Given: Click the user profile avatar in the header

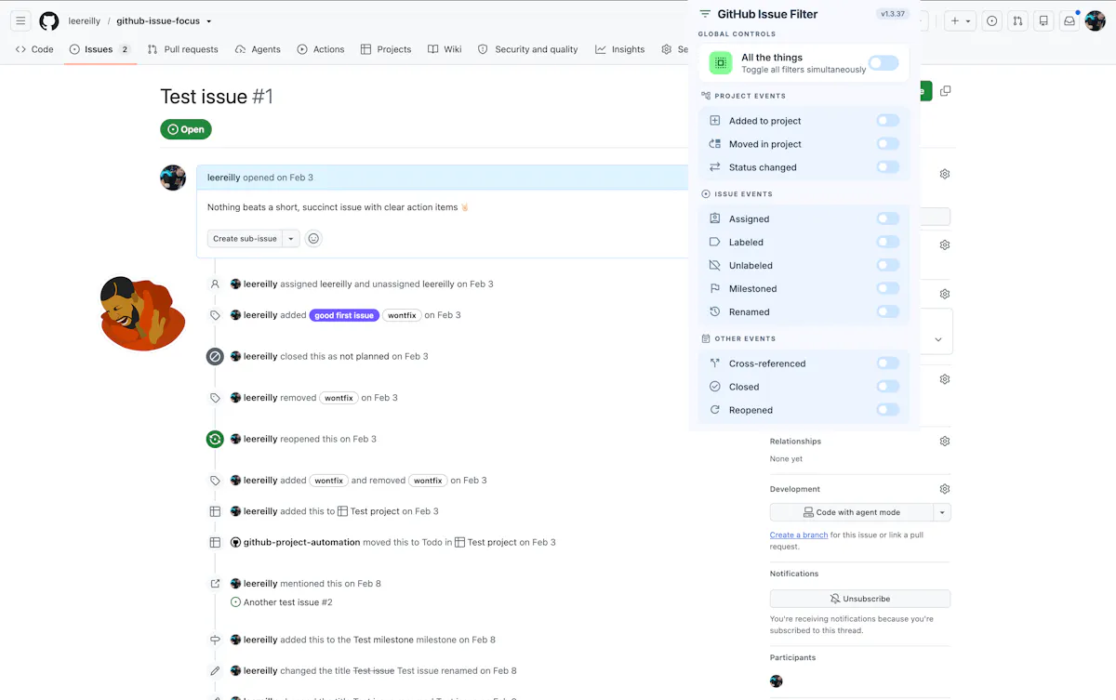Looking at the screenshot, I should point(1096,20).
